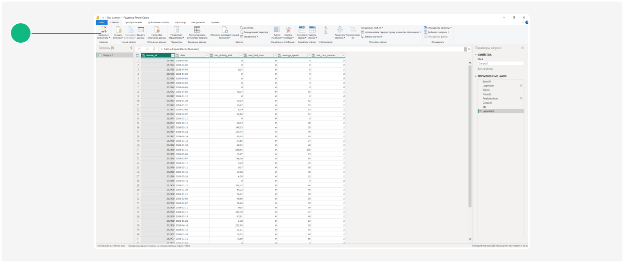
Task: Switch to the Просмотр tab
Action: coord(181,23)
